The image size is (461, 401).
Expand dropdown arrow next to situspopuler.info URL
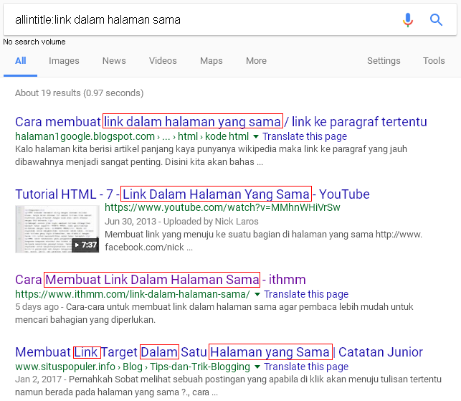pos(257,367)
